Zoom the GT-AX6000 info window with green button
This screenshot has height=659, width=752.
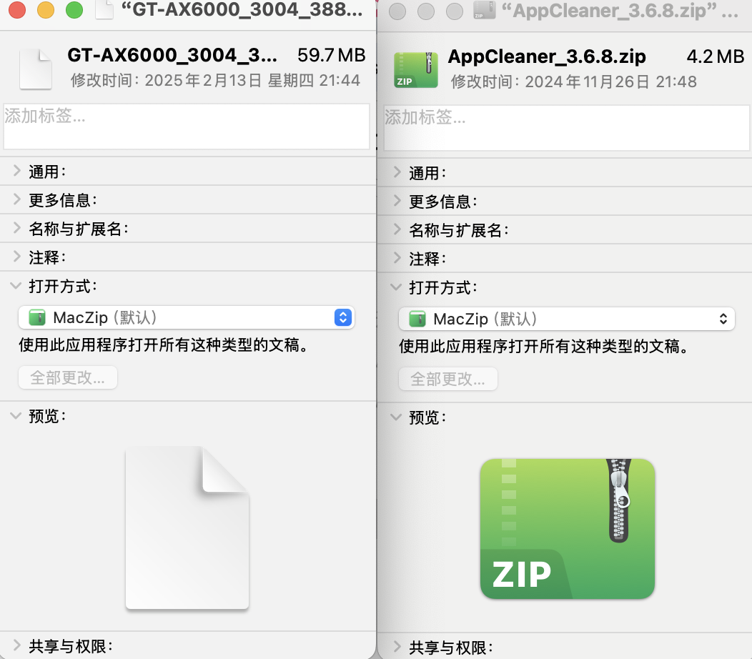(74, 9)
